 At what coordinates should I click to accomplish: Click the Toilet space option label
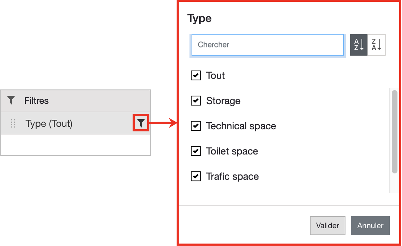click(x=232, y=151)
